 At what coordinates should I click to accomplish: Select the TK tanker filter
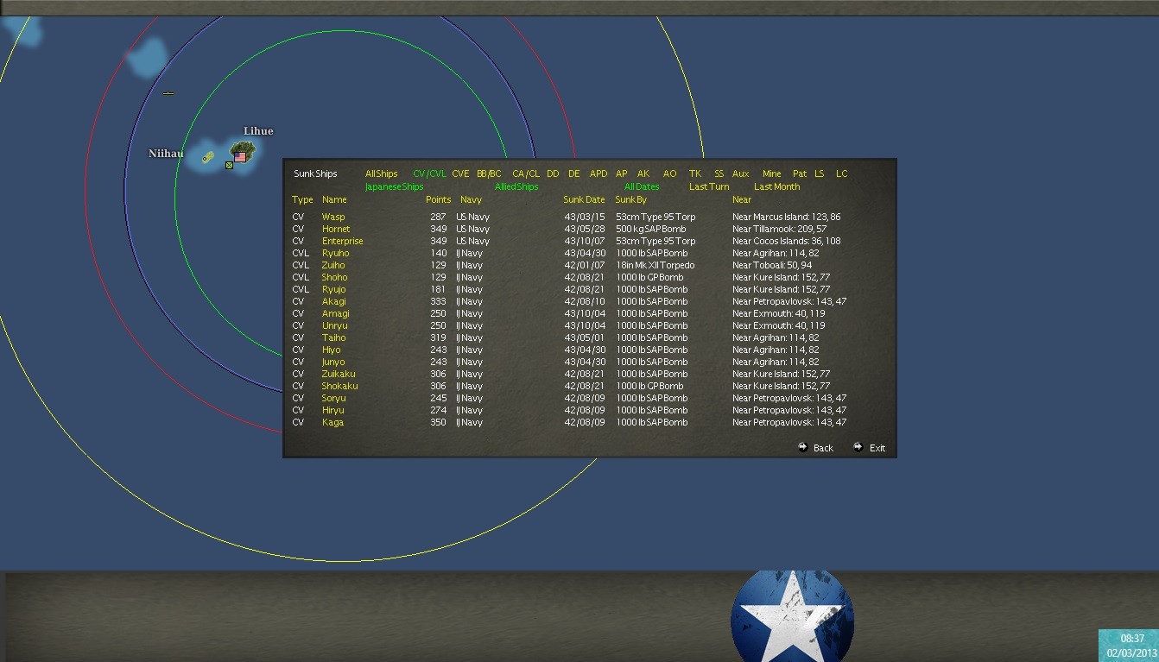click(x=695, y=173)
